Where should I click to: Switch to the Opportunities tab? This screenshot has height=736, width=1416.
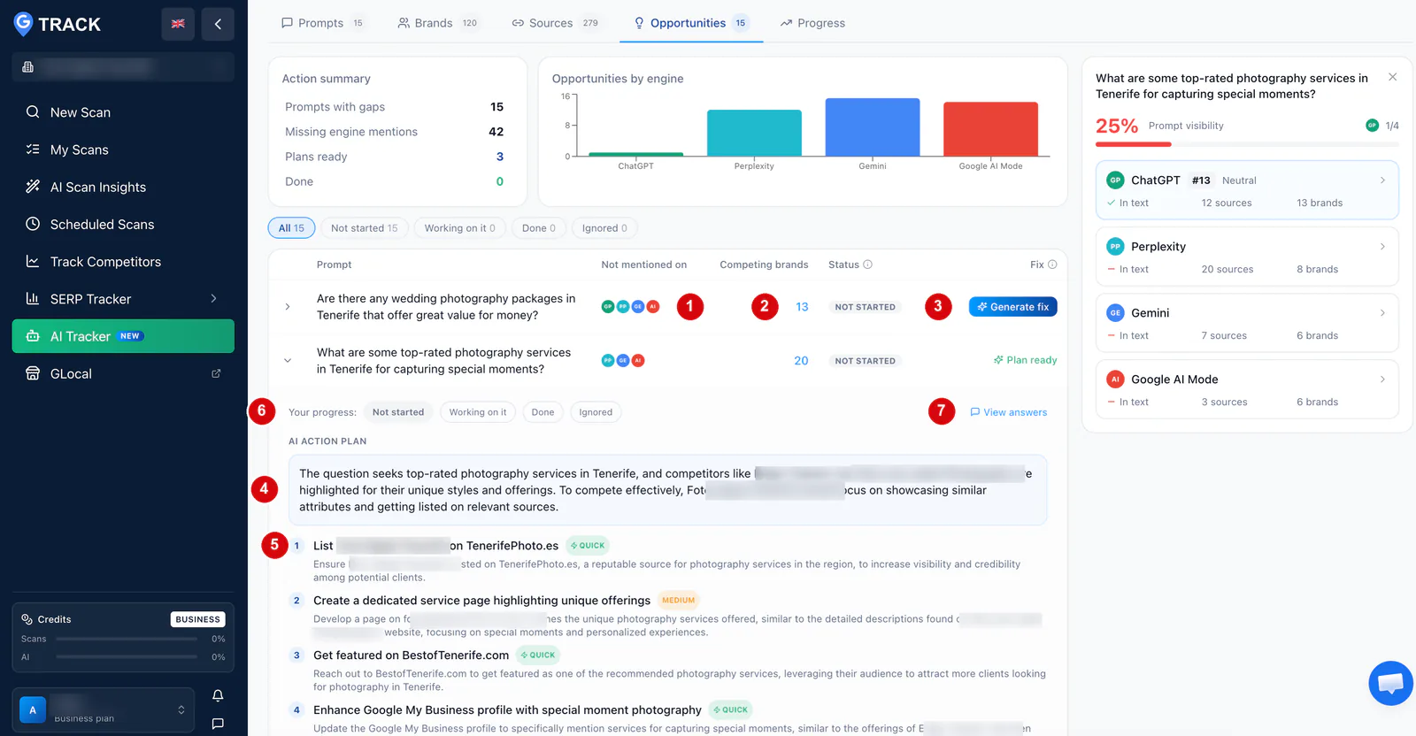coord(691,23)
